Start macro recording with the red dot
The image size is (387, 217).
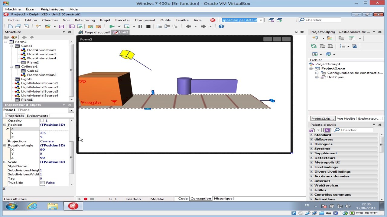(x=86, y=199)
